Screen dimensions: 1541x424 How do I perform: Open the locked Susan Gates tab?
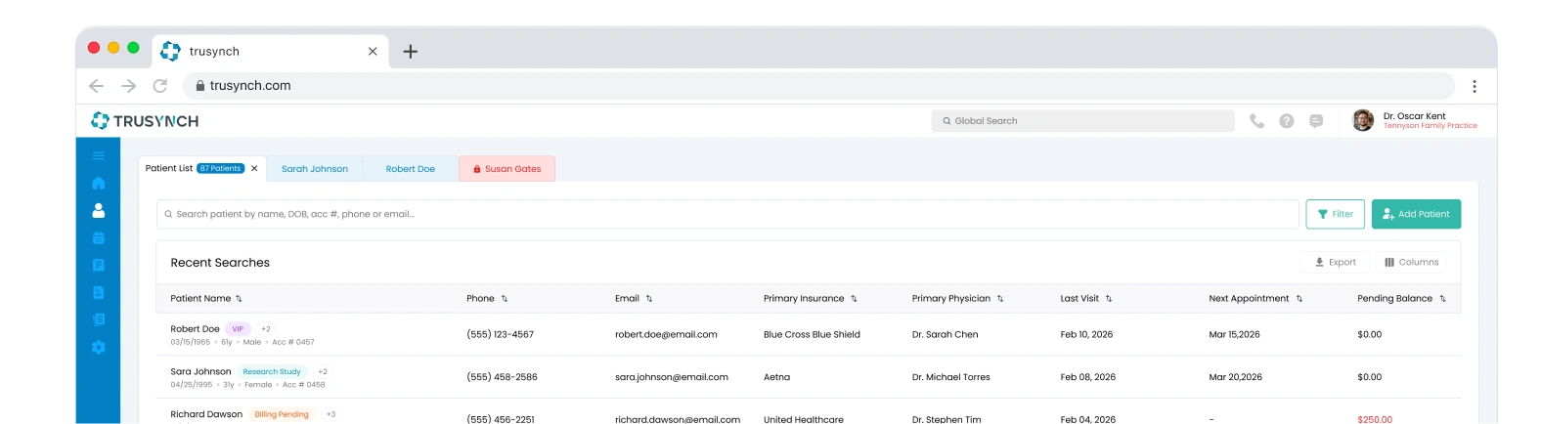[506, 169]
